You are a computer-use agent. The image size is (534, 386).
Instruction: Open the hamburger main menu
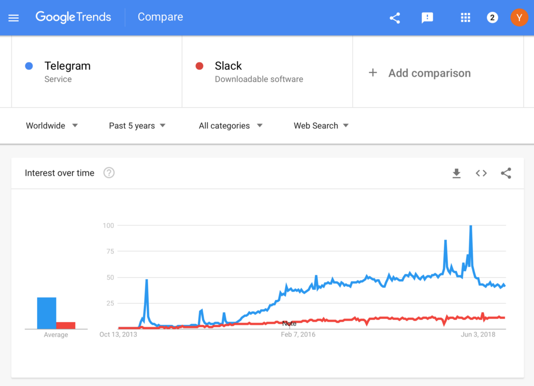coord(14,18)
